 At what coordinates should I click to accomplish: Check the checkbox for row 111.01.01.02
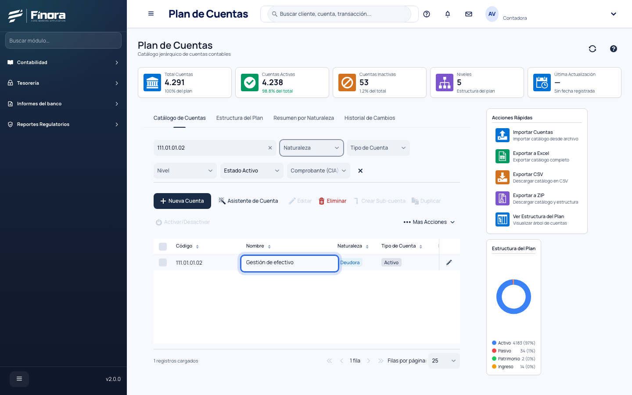pyautogui.click(x=163, y=262)
